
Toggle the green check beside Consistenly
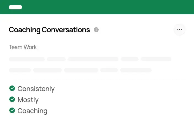(12, 88)
